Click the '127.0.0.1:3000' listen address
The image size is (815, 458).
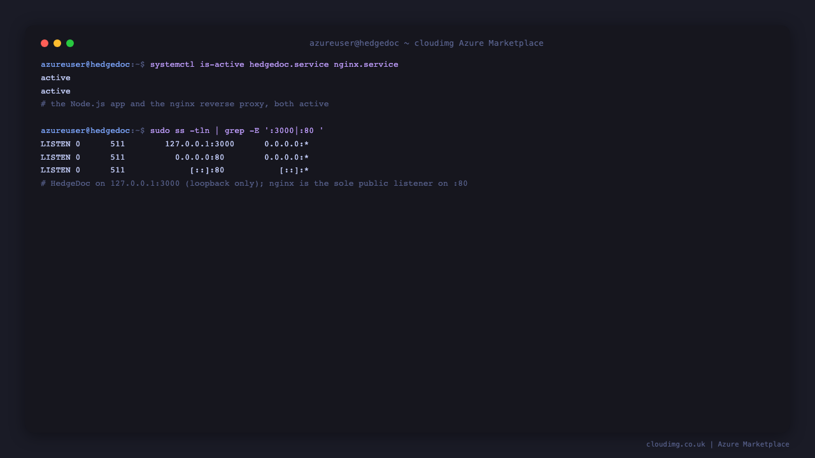199,144
